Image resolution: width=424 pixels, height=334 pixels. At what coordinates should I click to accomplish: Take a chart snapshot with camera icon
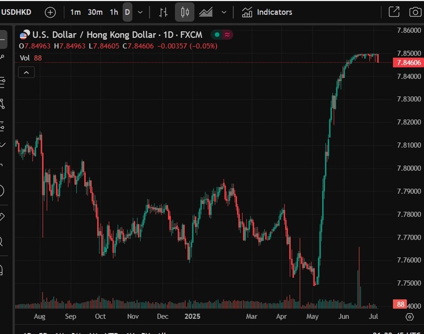click(415, 12)
